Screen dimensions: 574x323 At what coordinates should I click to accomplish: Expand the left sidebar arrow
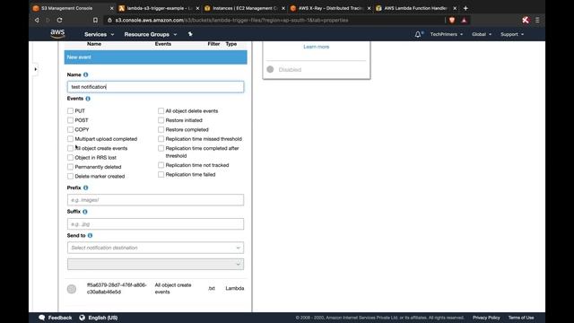coord(36,69)
